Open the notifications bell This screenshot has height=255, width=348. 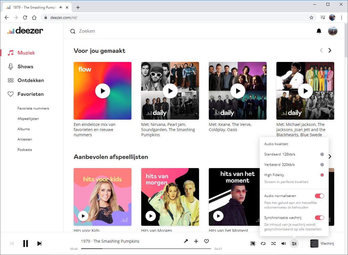319,31
